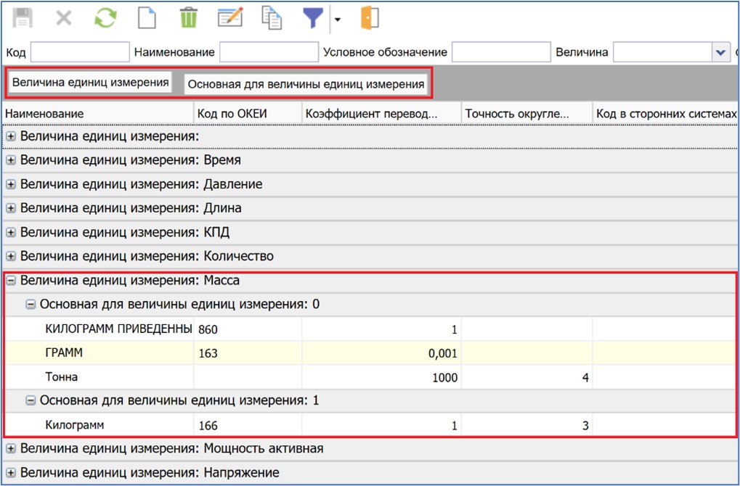Viewport: 740px width, 486px height.
Task: Open the edit record pencil icon
Action: tap(230, 18)
